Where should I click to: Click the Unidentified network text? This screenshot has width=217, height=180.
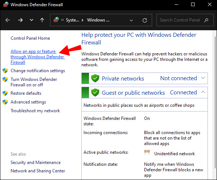point(175,154)
